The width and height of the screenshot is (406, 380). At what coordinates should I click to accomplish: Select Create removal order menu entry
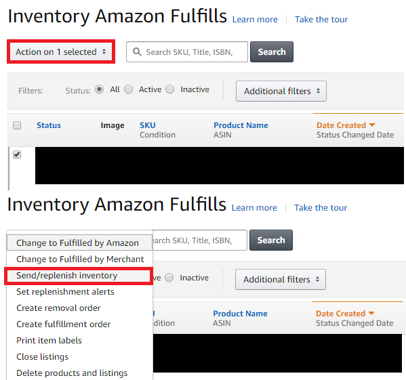[x=58, y=308]
